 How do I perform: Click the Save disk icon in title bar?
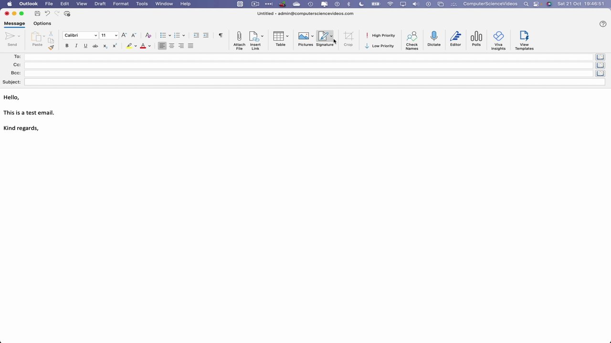point(37,13)
